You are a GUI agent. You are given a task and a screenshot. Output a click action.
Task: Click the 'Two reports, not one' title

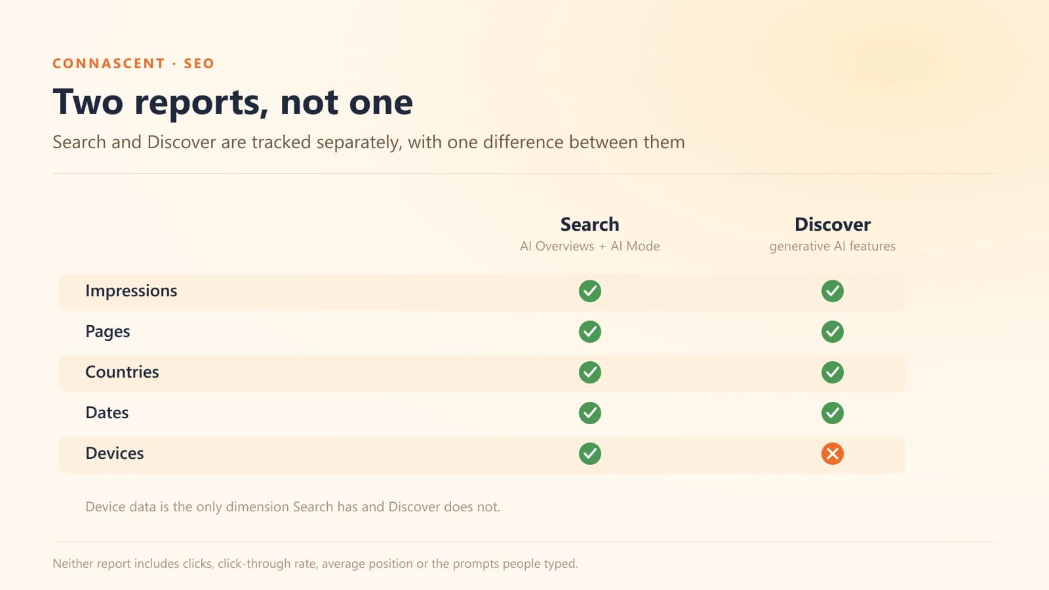click(x=233, y=102)
